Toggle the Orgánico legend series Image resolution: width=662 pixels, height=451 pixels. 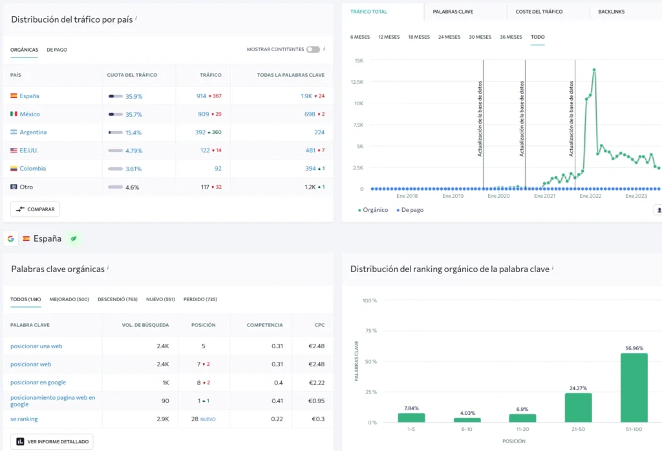[373, 210]
